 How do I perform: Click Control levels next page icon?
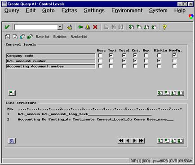tap(174, 93)
